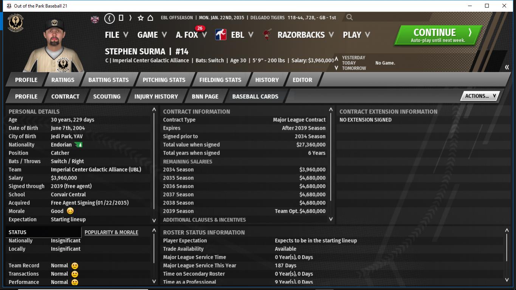The width and height of the screenshot is (516, 290).
Task: Click Roster Status scroll-down arrow
Action: (x=507, y=280)
